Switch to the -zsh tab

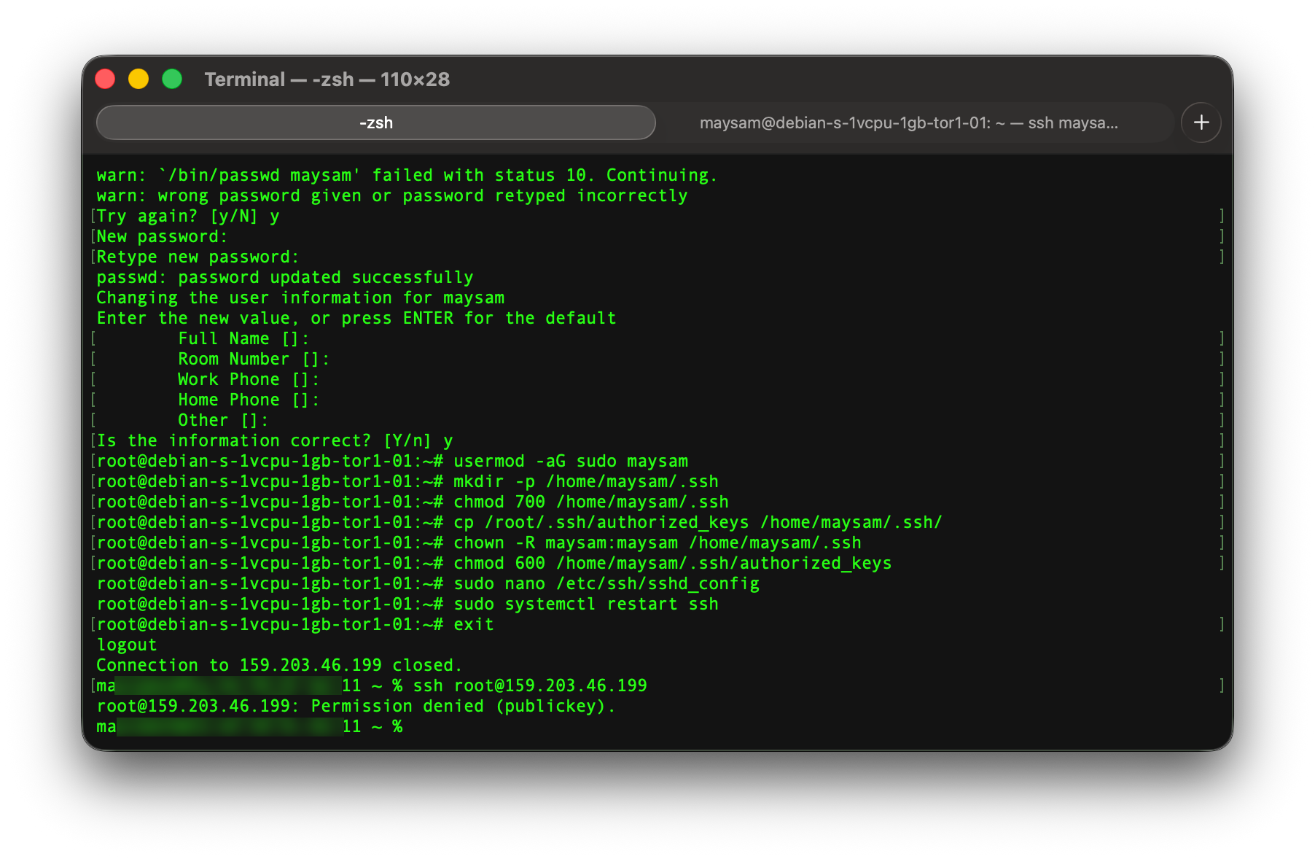[x=376, y=123]
